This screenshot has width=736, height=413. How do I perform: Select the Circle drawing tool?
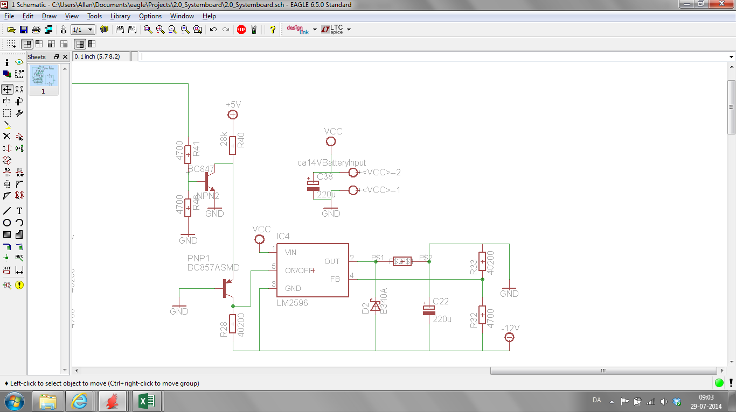pos(7,223)
